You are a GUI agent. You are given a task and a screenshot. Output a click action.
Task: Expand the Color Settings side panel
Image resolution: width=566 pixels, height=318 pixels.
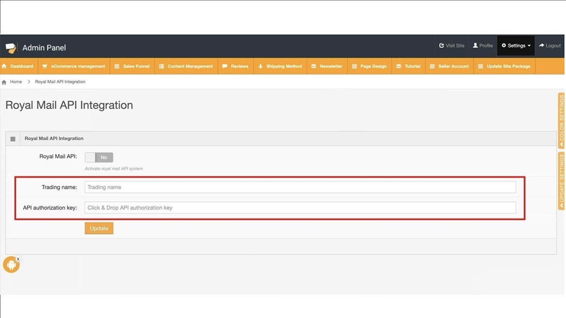tap(561, 120)
